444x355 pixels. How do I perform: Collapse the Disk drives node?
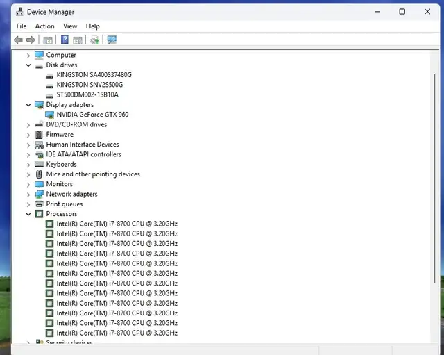click(x=28, y=65)
